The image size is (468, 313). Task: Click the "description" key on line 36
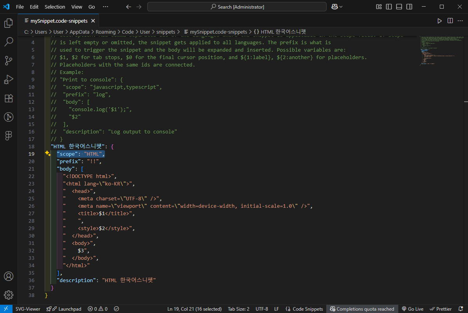point(76,280)
